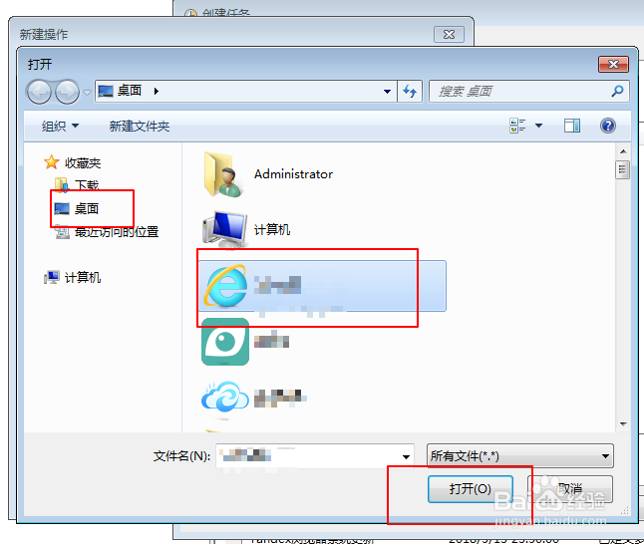Toggle the preview pane icon
The width and height of the screenshot is (644, 544).
tap(571, 126)
